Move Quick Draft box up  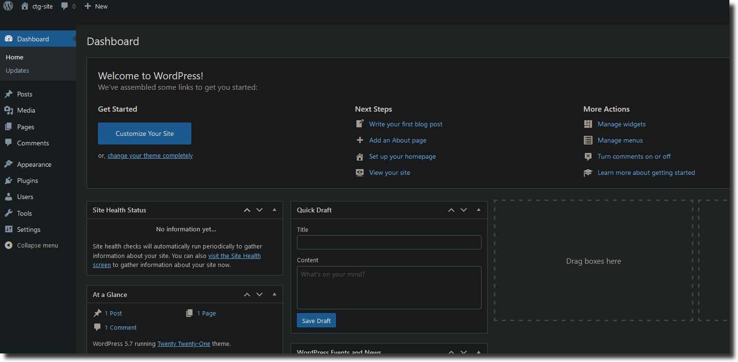tap(451, 210)
